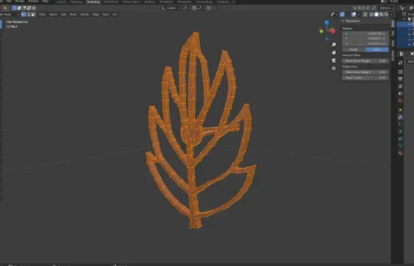The width and height of the screenshot is (414, 266).
Task: Switch to the Animation workspace tab
Action: coord(166,2)
